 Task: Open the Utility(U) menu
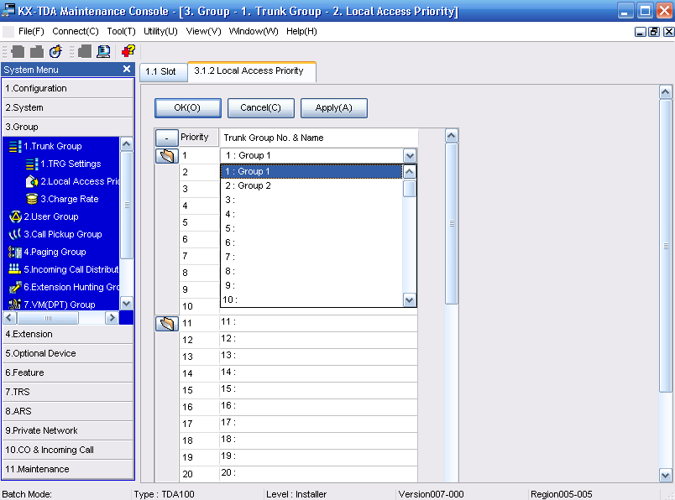pos(160,31)
